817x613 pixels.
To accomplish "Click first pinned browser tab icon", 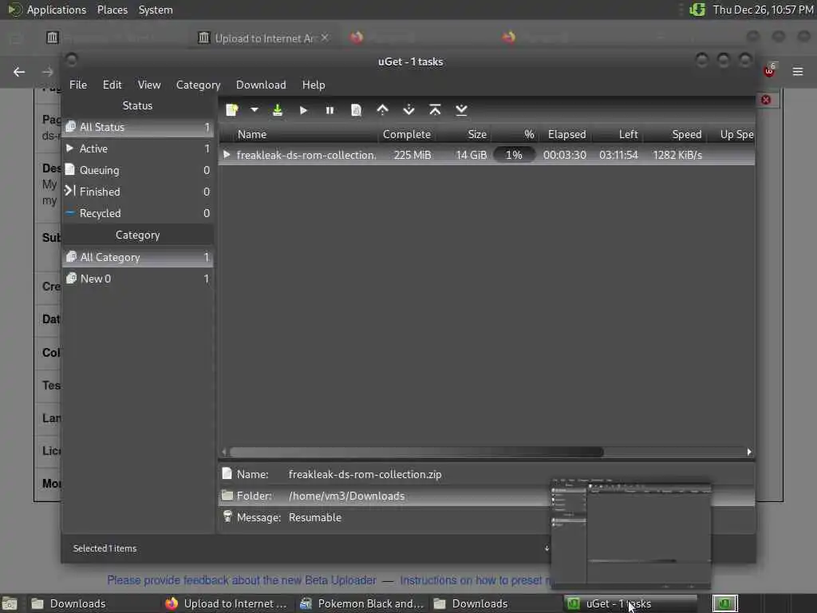I will tap(52, 38).
